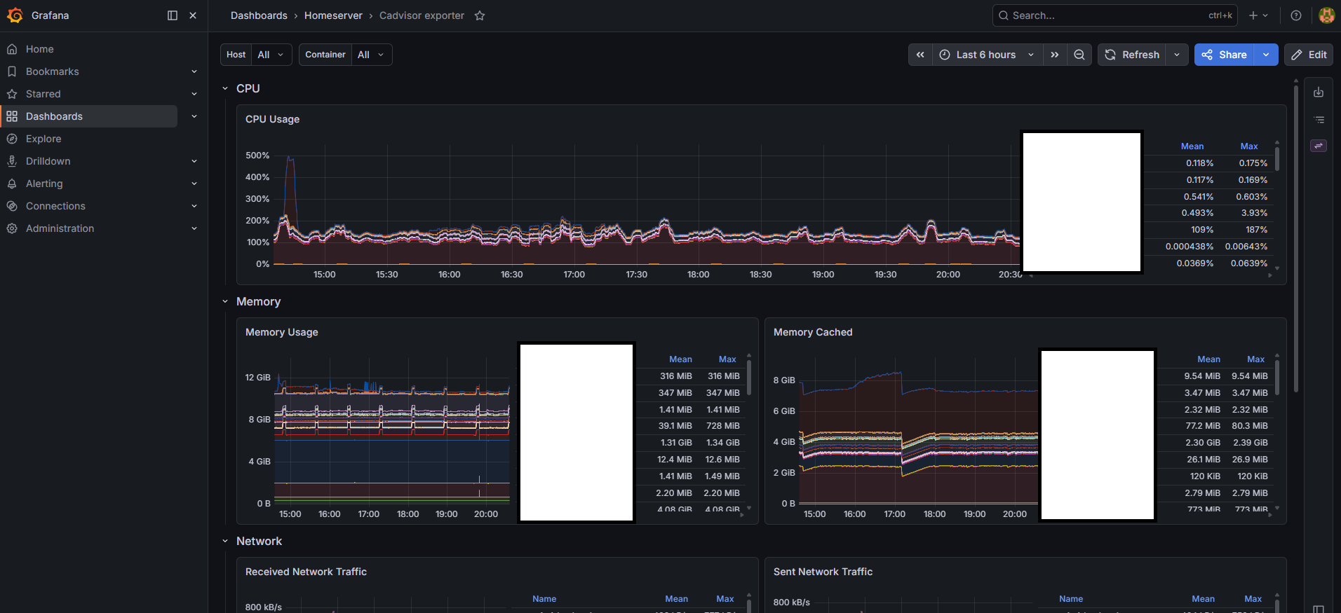1341x613 pixels.
Task: Collapse the Network row
Action: (x=225, y=541)
